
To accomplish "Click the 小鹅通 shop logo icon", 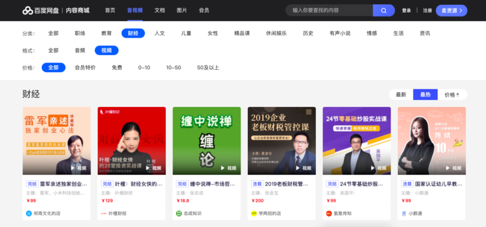I will (404, 214).
